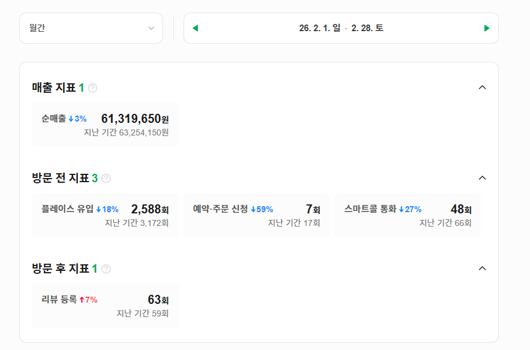Go to previous month with left arrow

pyautogui.click(x=195, y=28)
